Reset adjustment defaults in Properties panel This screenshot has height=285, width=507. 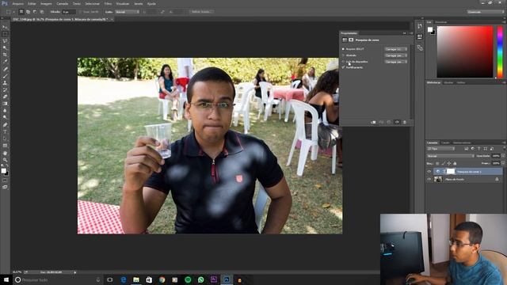pos(389,122)
